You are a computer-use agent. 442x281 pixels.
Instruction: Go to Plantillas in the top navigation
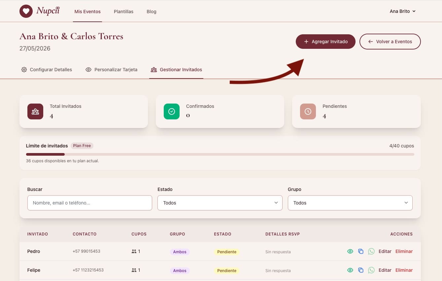(x=123, y=12)
